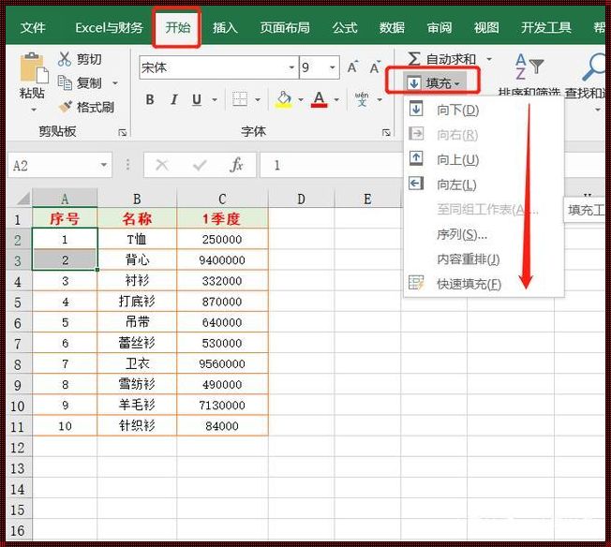This screenshot has width=611, height=547.
Task: Switch to the 页面布局 tab
Action: click(x=285, y=28)
